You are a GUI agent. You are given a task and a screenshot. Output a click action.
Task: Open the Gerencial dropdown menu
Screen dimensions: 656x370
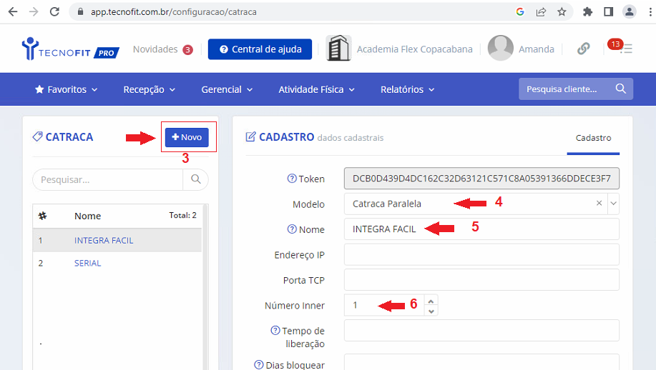coord(227,89)
